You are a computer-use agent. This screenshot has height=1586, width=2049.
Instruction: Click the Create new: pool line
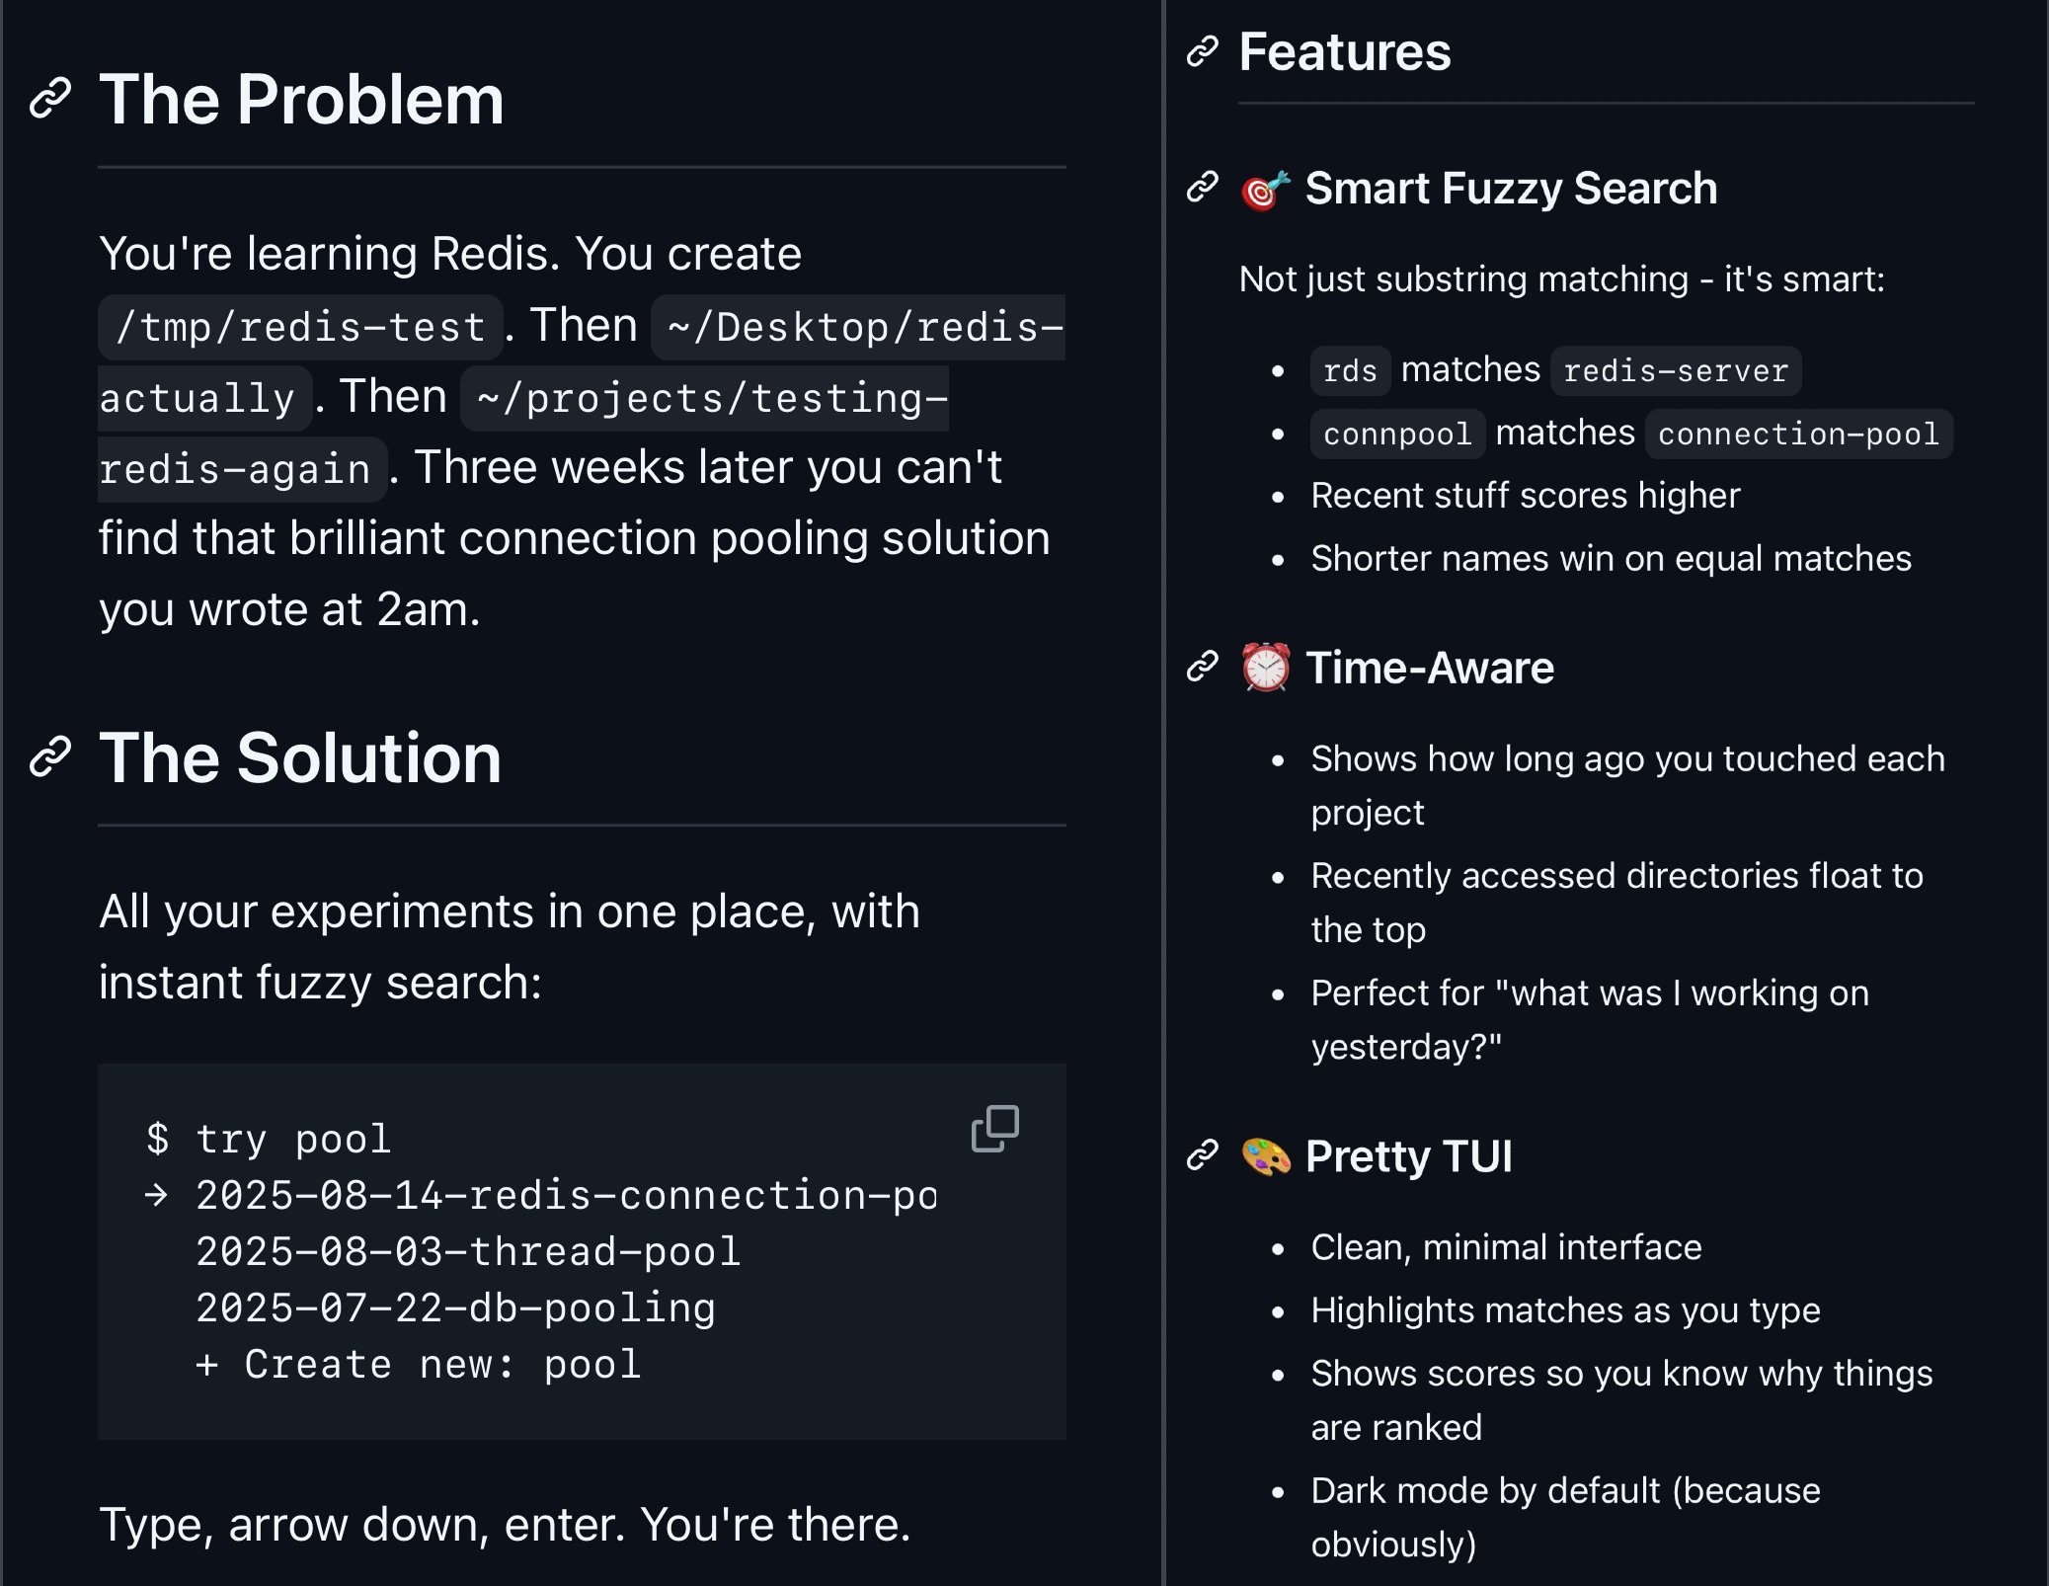(419, 1364)
